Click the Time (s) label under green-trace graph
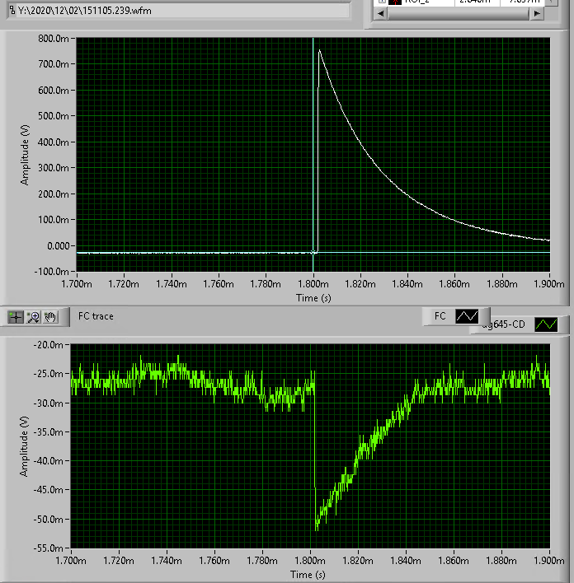 click(x=308, y=575)
